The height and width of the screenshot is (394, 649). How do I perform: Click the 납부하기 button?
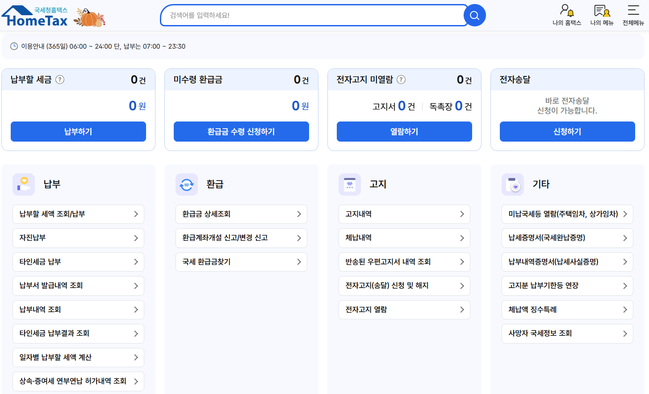(78, 131)
